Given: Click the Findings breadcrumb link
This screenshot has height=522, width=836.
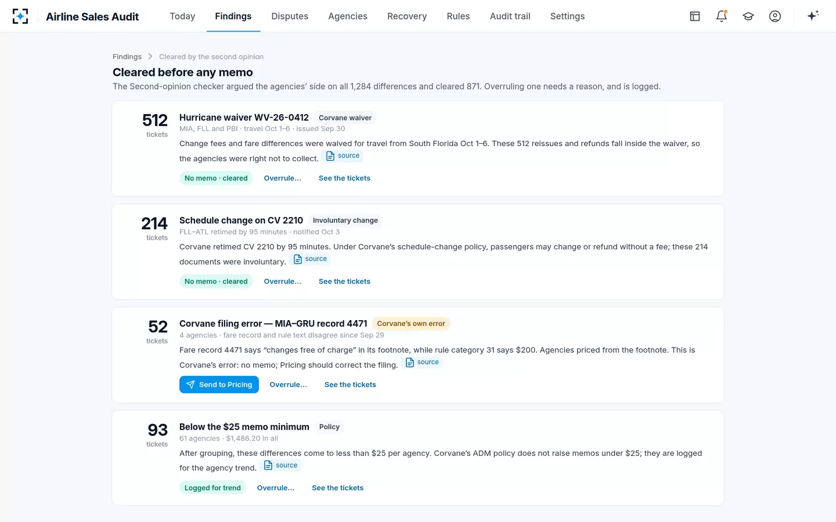Looking at the screenshot, I should (x=127, y=57).
